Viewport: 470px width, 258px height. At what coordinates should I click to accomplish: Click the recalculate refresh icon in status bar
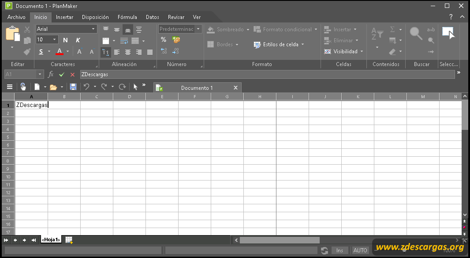tap(325, 251)
